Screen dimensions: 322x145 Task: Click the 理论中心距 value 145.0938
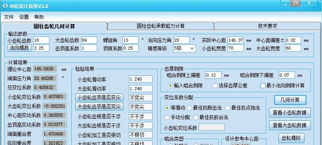[x=45, y=69]
